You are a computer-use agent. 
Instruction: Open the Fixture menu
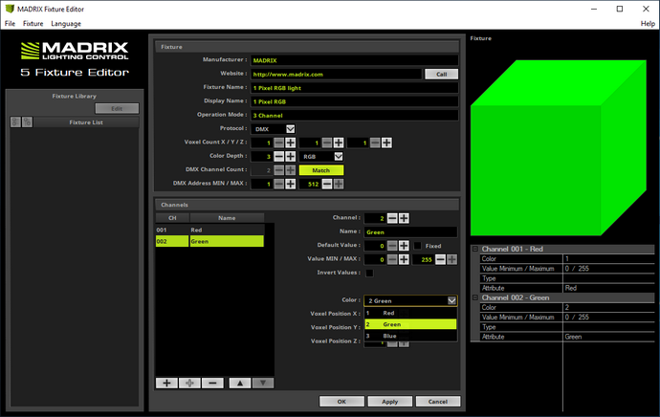[x=33, y=24]
